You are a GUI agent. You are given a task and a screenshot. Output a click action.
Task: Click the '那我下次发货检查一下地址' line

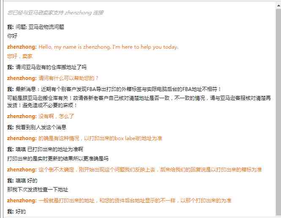coord(38,190)
